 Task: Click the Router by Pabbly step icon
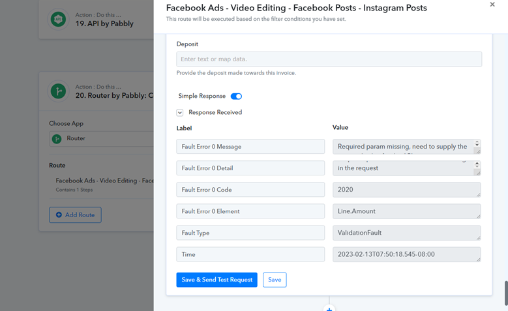[x=58, y=91]
